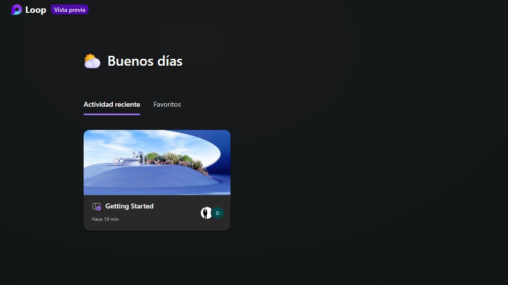
Task: Select the Loop swirl emblem at top left
Action: click(x=17, y=9)
